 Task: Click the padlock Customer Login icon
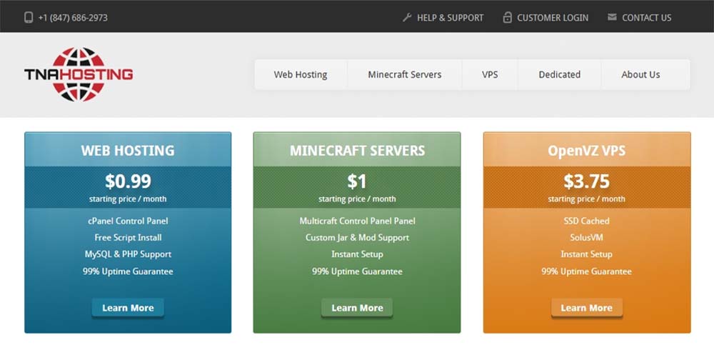(507, 18)
